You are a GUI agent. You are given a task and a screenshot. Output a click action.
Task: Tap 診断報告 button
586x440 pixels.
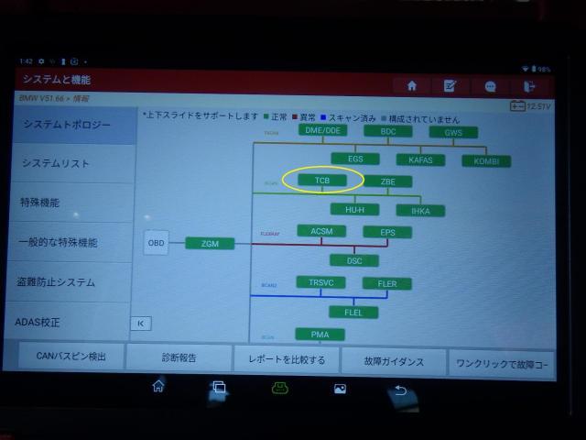pyautogui.click(x=179, y=357)
